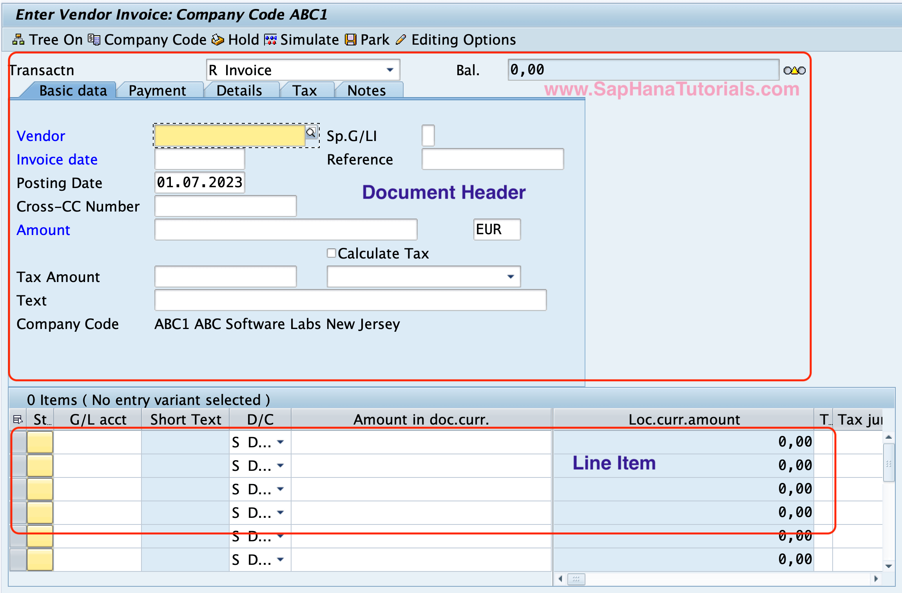Click the table settings icon beside St column
Screen dimensions: 902x593
[x=17, y=419]
